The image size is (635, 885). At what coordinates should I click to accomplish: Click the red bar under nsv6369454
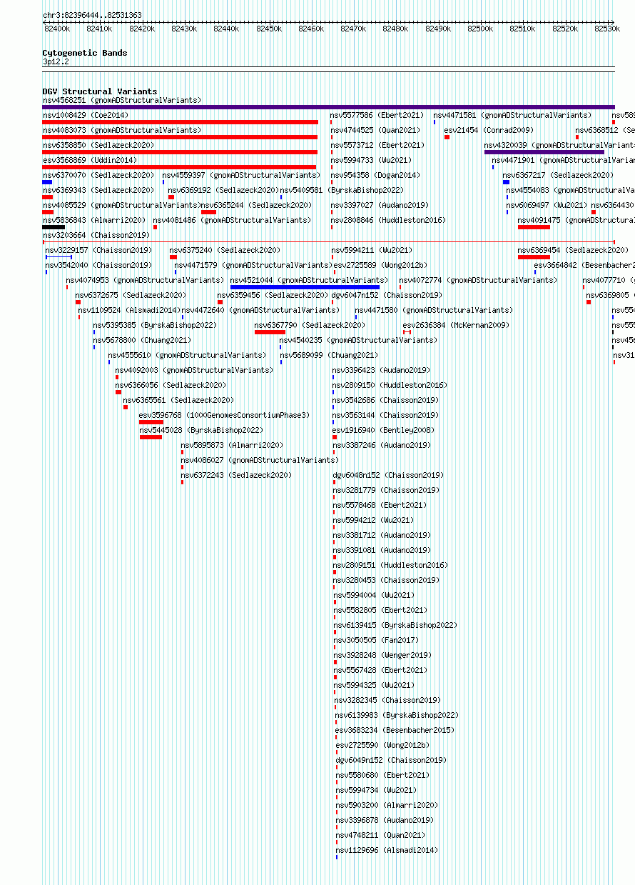(x=534, y=257)
